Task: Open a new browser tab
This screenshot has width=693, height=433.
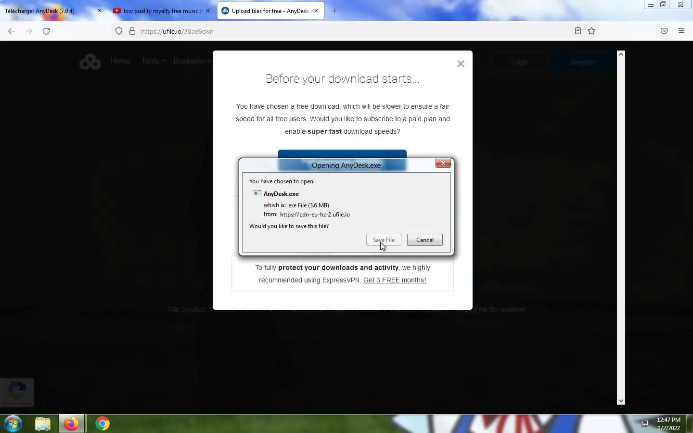Action: (x=334, y=11)
